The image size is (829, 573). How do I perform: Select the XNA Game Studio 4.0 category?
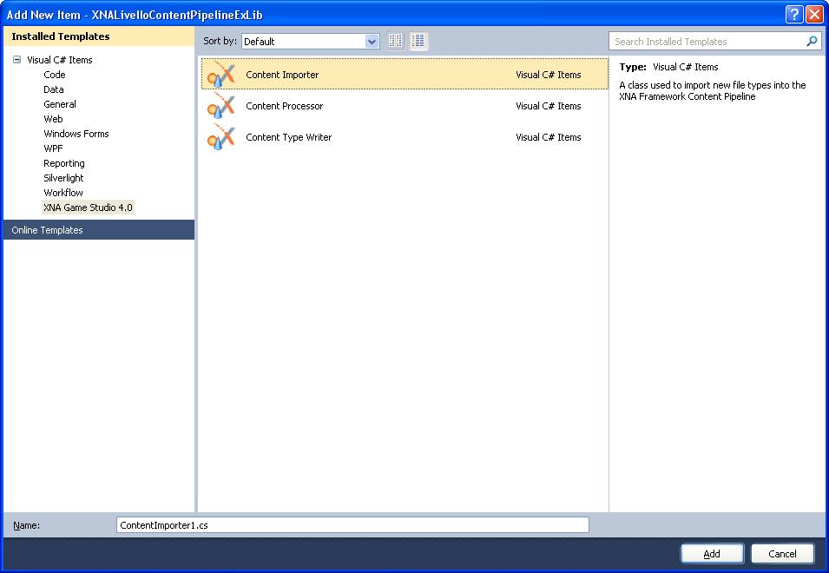88,207
